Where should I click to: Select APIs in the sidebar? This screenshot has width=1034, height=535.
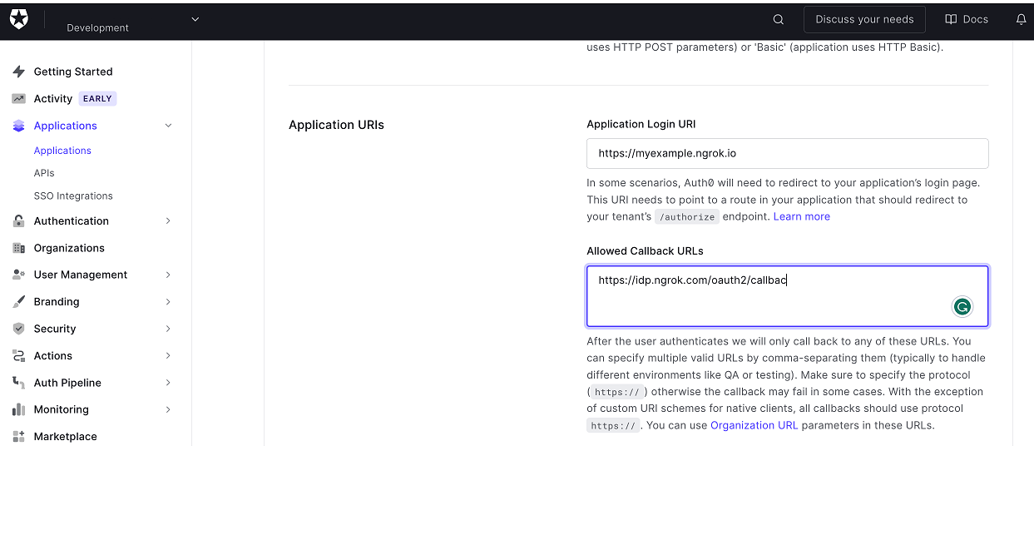[43, 172]
